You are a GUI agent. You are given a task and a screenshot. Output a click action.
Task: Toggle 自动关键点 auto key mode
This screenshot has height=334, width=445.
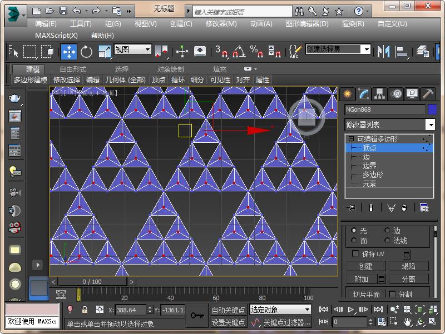(x=228, y=310)
